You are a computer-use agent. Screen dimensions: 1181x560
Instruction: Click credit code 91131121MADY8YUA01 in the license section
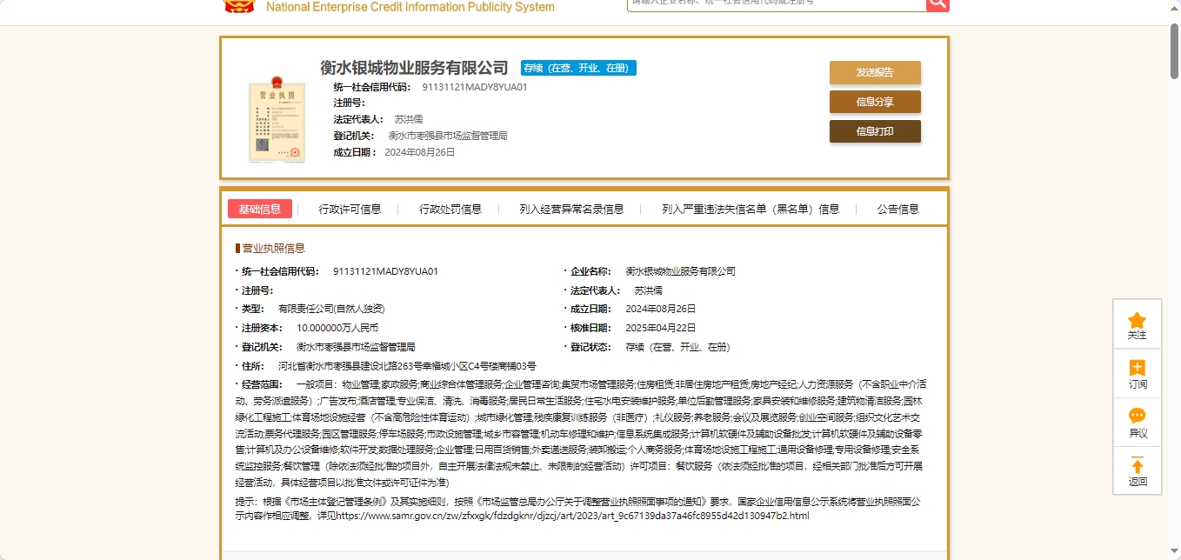(x=385, y=271)
